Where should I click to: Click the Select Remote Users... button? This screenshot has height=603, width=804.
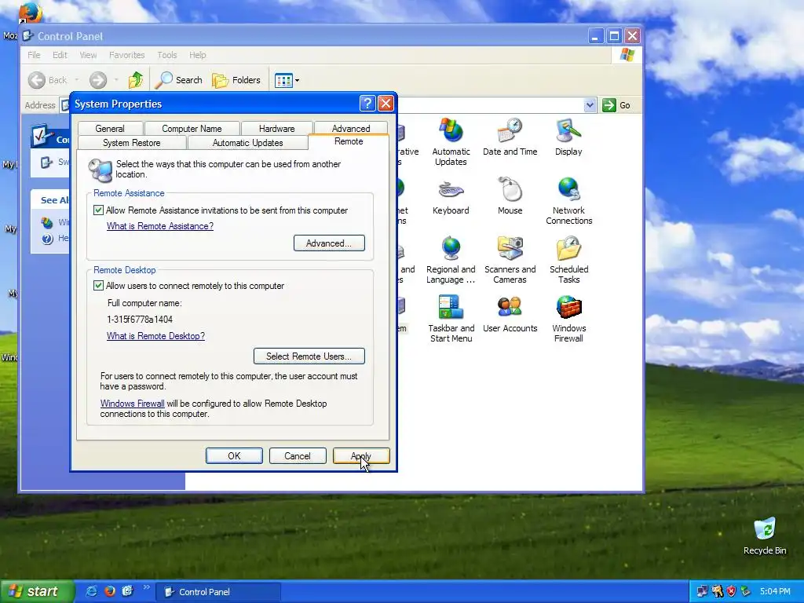click(x=309, y=356)
